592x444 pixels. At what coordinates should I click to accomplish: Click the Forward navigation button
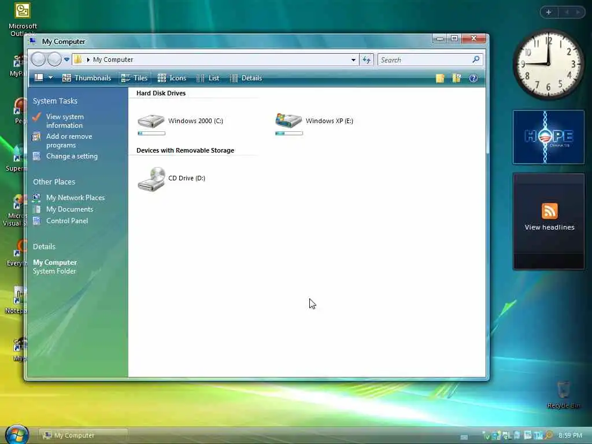coord(54,60)
